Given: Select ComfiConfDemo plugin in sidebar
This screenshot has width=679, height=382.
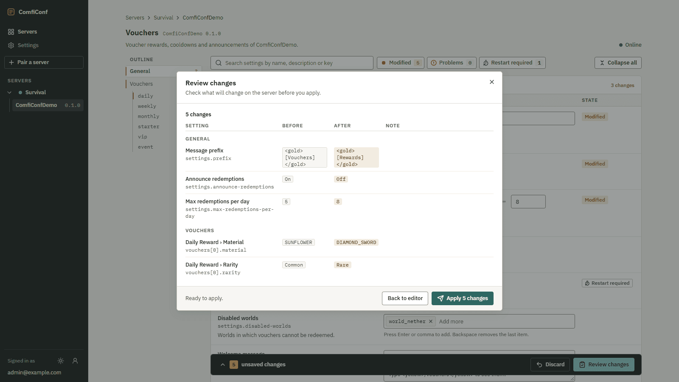Looking at the screenshot, I should click(x=48, y=105).
